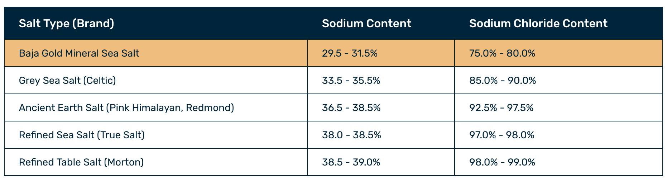The height and width of the screenshot is (182, 667).
Task: Select the Baja Gold Mineral Sea Salt cell
Action: tap(79, 53)
